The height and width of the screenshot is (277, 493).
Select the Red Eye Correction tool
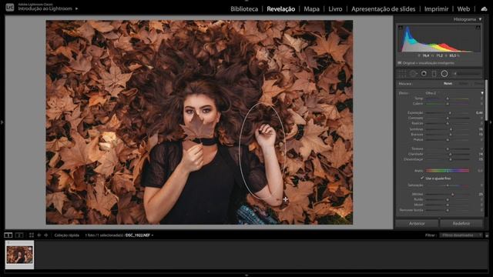pos(424,74)
